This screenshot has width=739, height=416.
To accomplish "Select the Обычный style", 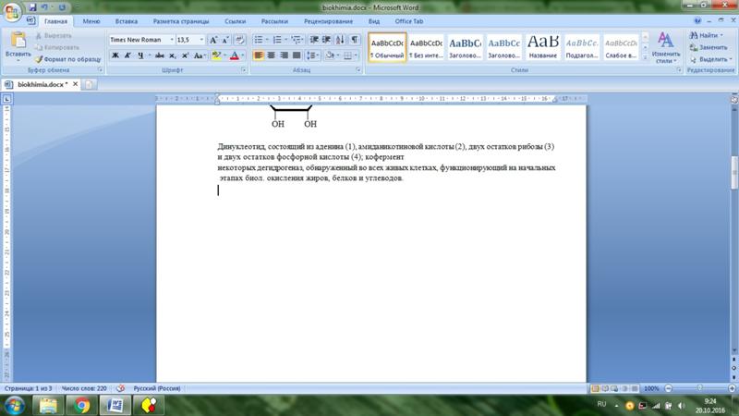I will coord(387,47).
